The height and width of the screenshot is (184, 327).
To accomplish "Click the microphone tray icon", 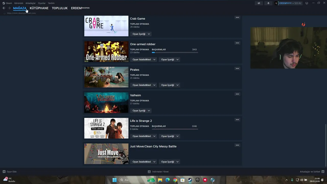I will pyautogui.click(x=292, y=180).
